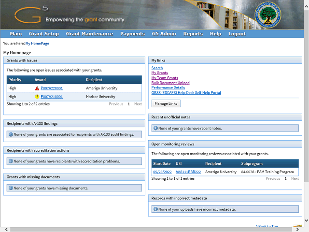Click My HomePage breadcrumb link
This screenshot has width=309, height=232.
37,43
